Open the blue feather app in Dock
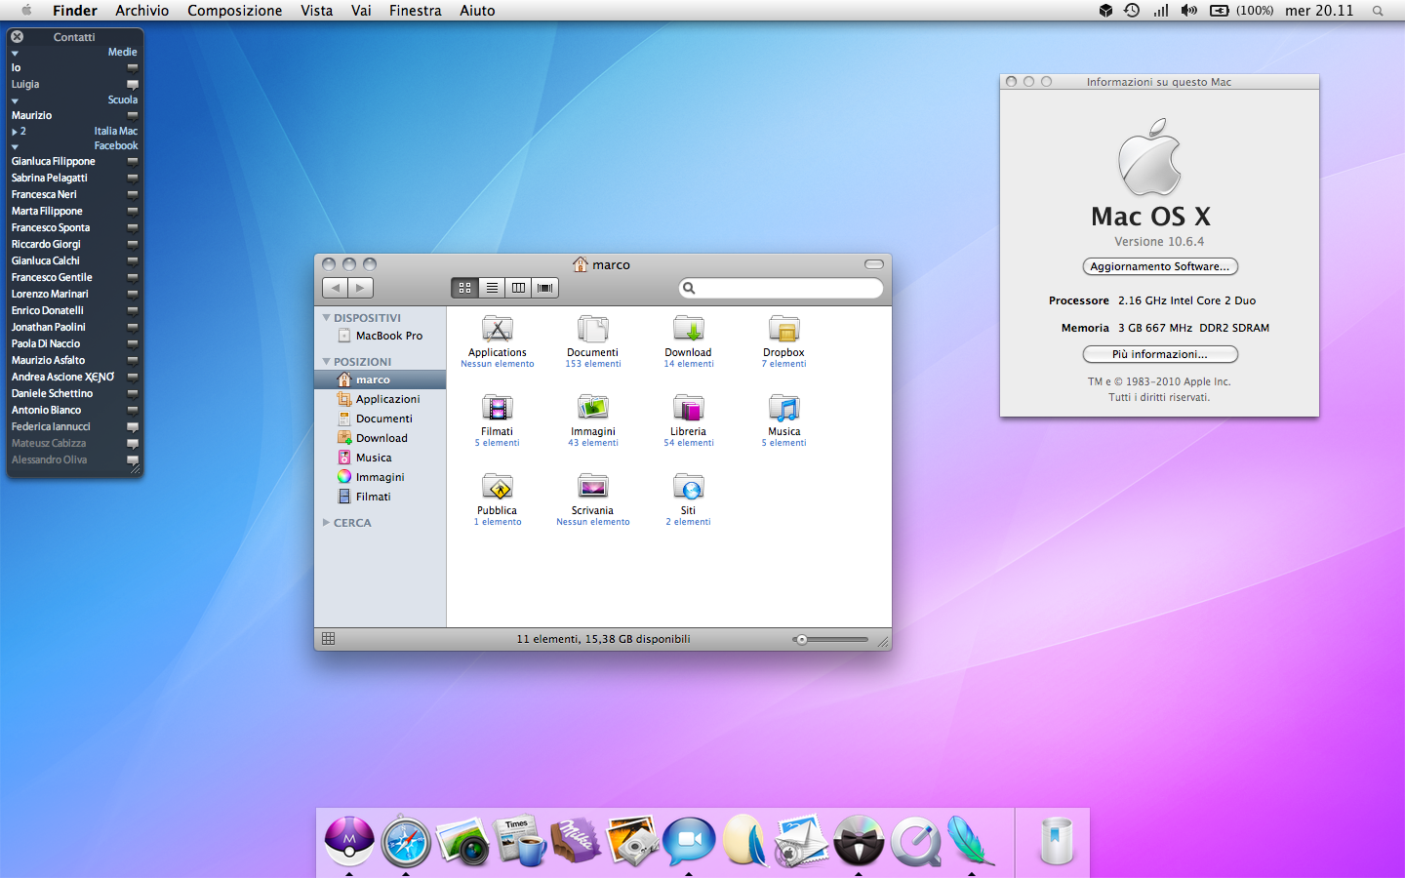This screenshot has width=1405, height=878. point(970,841)
